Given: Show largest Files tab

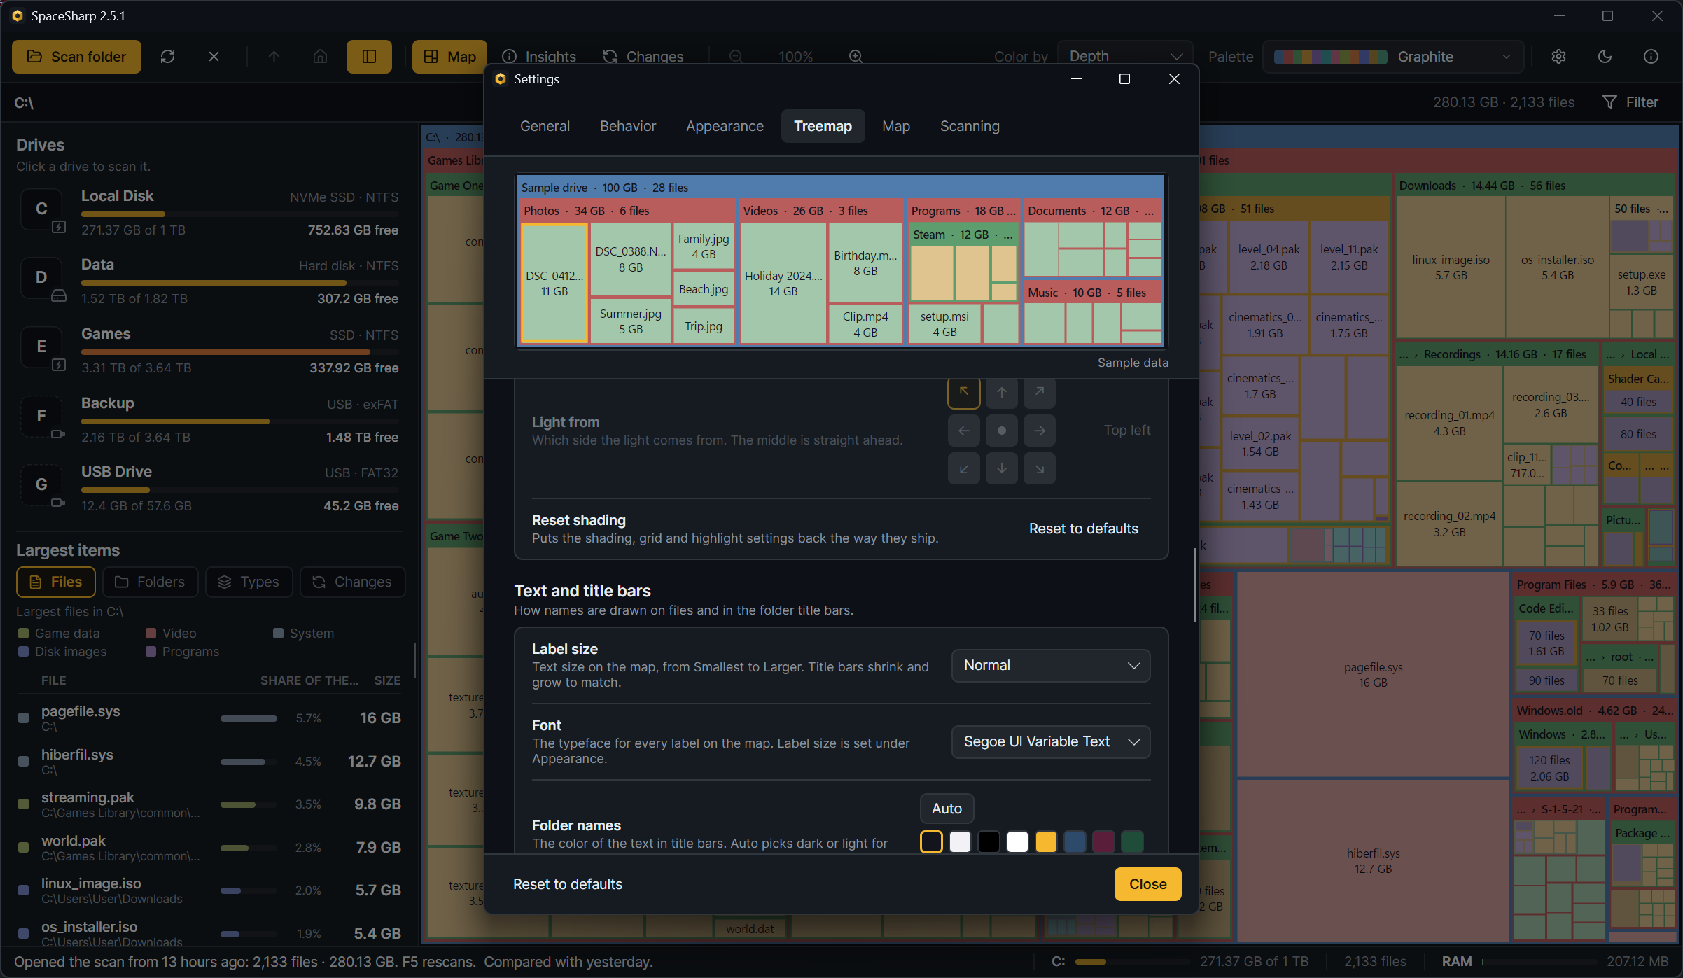Looking at the screenshot, I should click(x=56, y=582).
